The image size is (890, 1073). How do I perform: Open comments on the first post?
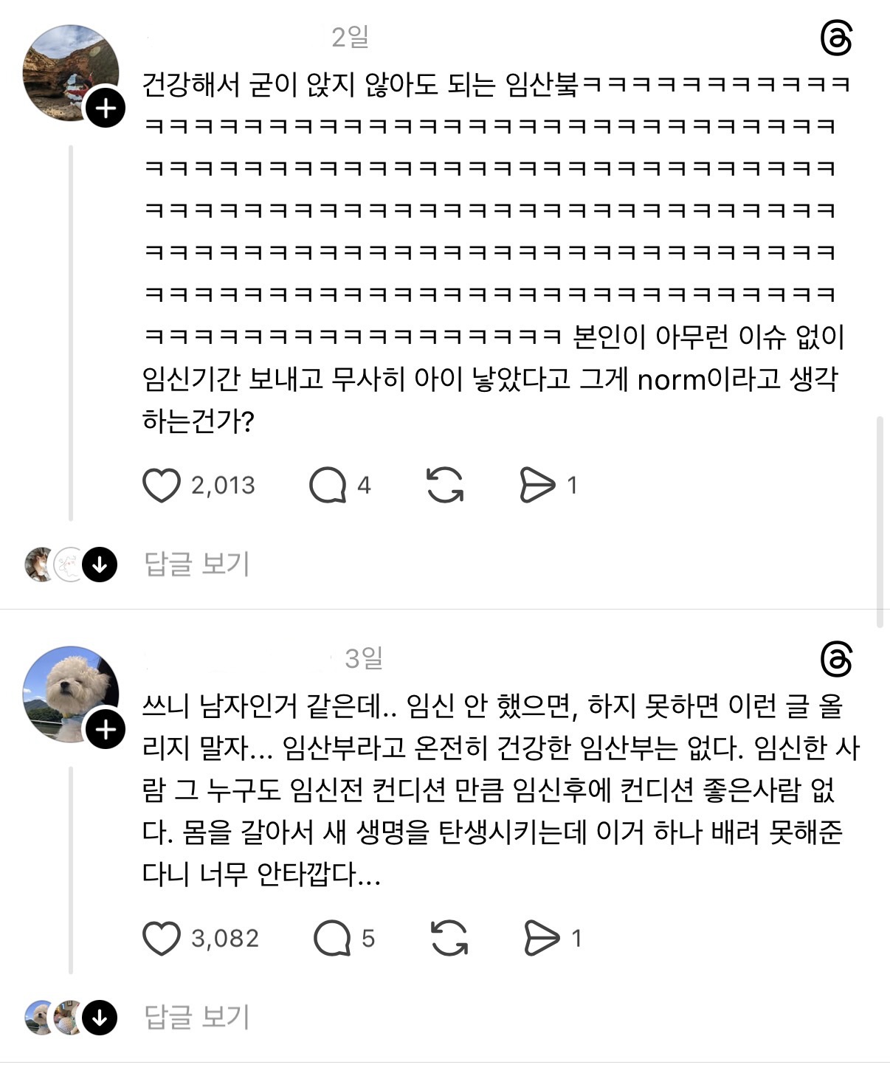[x=328, y=486]
